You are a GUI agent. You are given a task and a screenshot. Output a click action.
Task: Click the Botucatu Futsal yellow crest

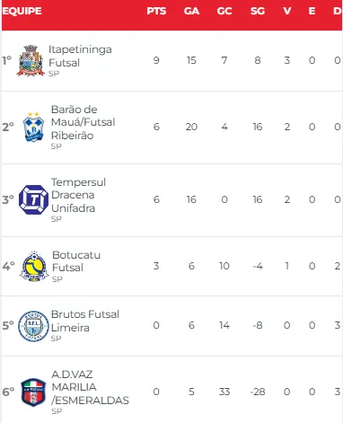(34, 266)
